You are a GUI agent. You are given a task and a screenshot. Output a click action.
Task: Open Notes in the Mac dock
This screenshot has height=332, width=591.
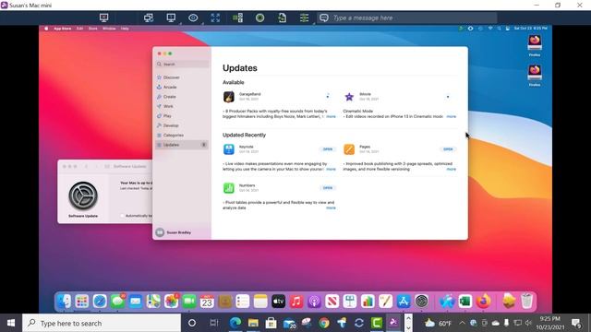(x=260, y=302)
